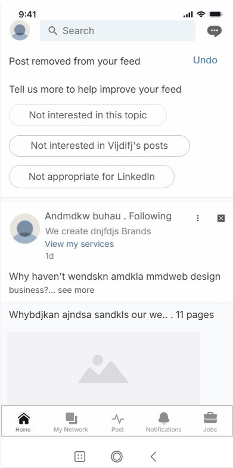Click the magnifier icon in the search bar
This screenshot has width=233, height=468.
(52, 30)
